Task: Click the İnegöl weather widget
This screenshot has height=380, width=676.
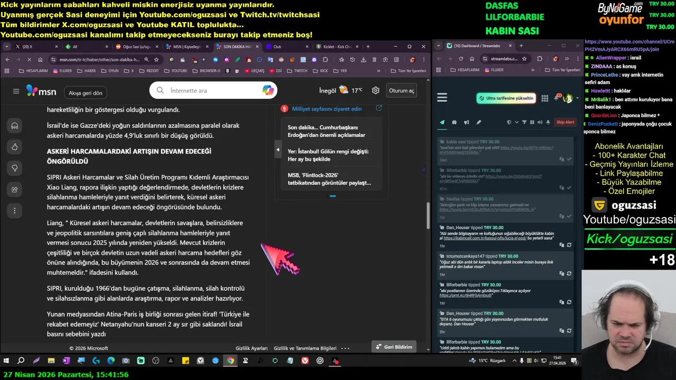Action: coord(341,90)
